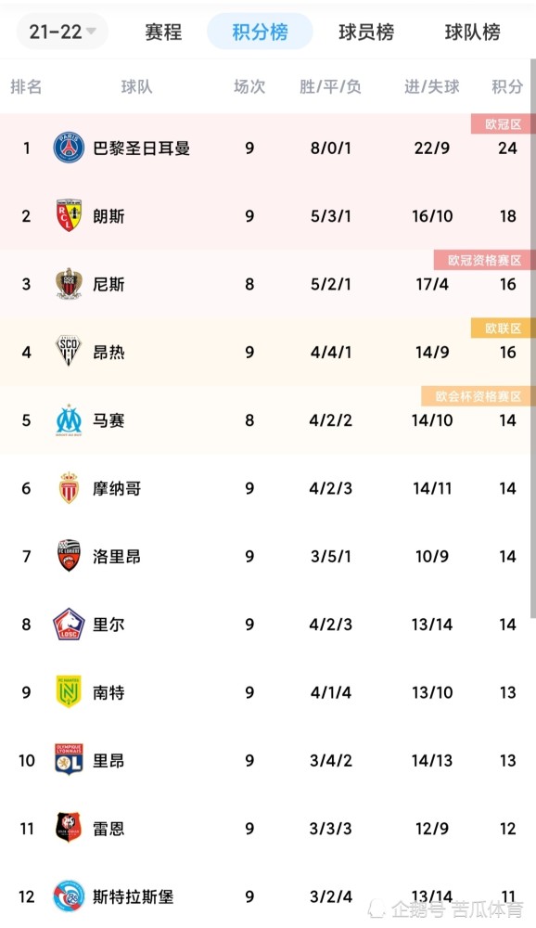The width and height of the screenshot is (536, 928).
Task: Select the OGC Nice club badge
Action: [69, 283]
